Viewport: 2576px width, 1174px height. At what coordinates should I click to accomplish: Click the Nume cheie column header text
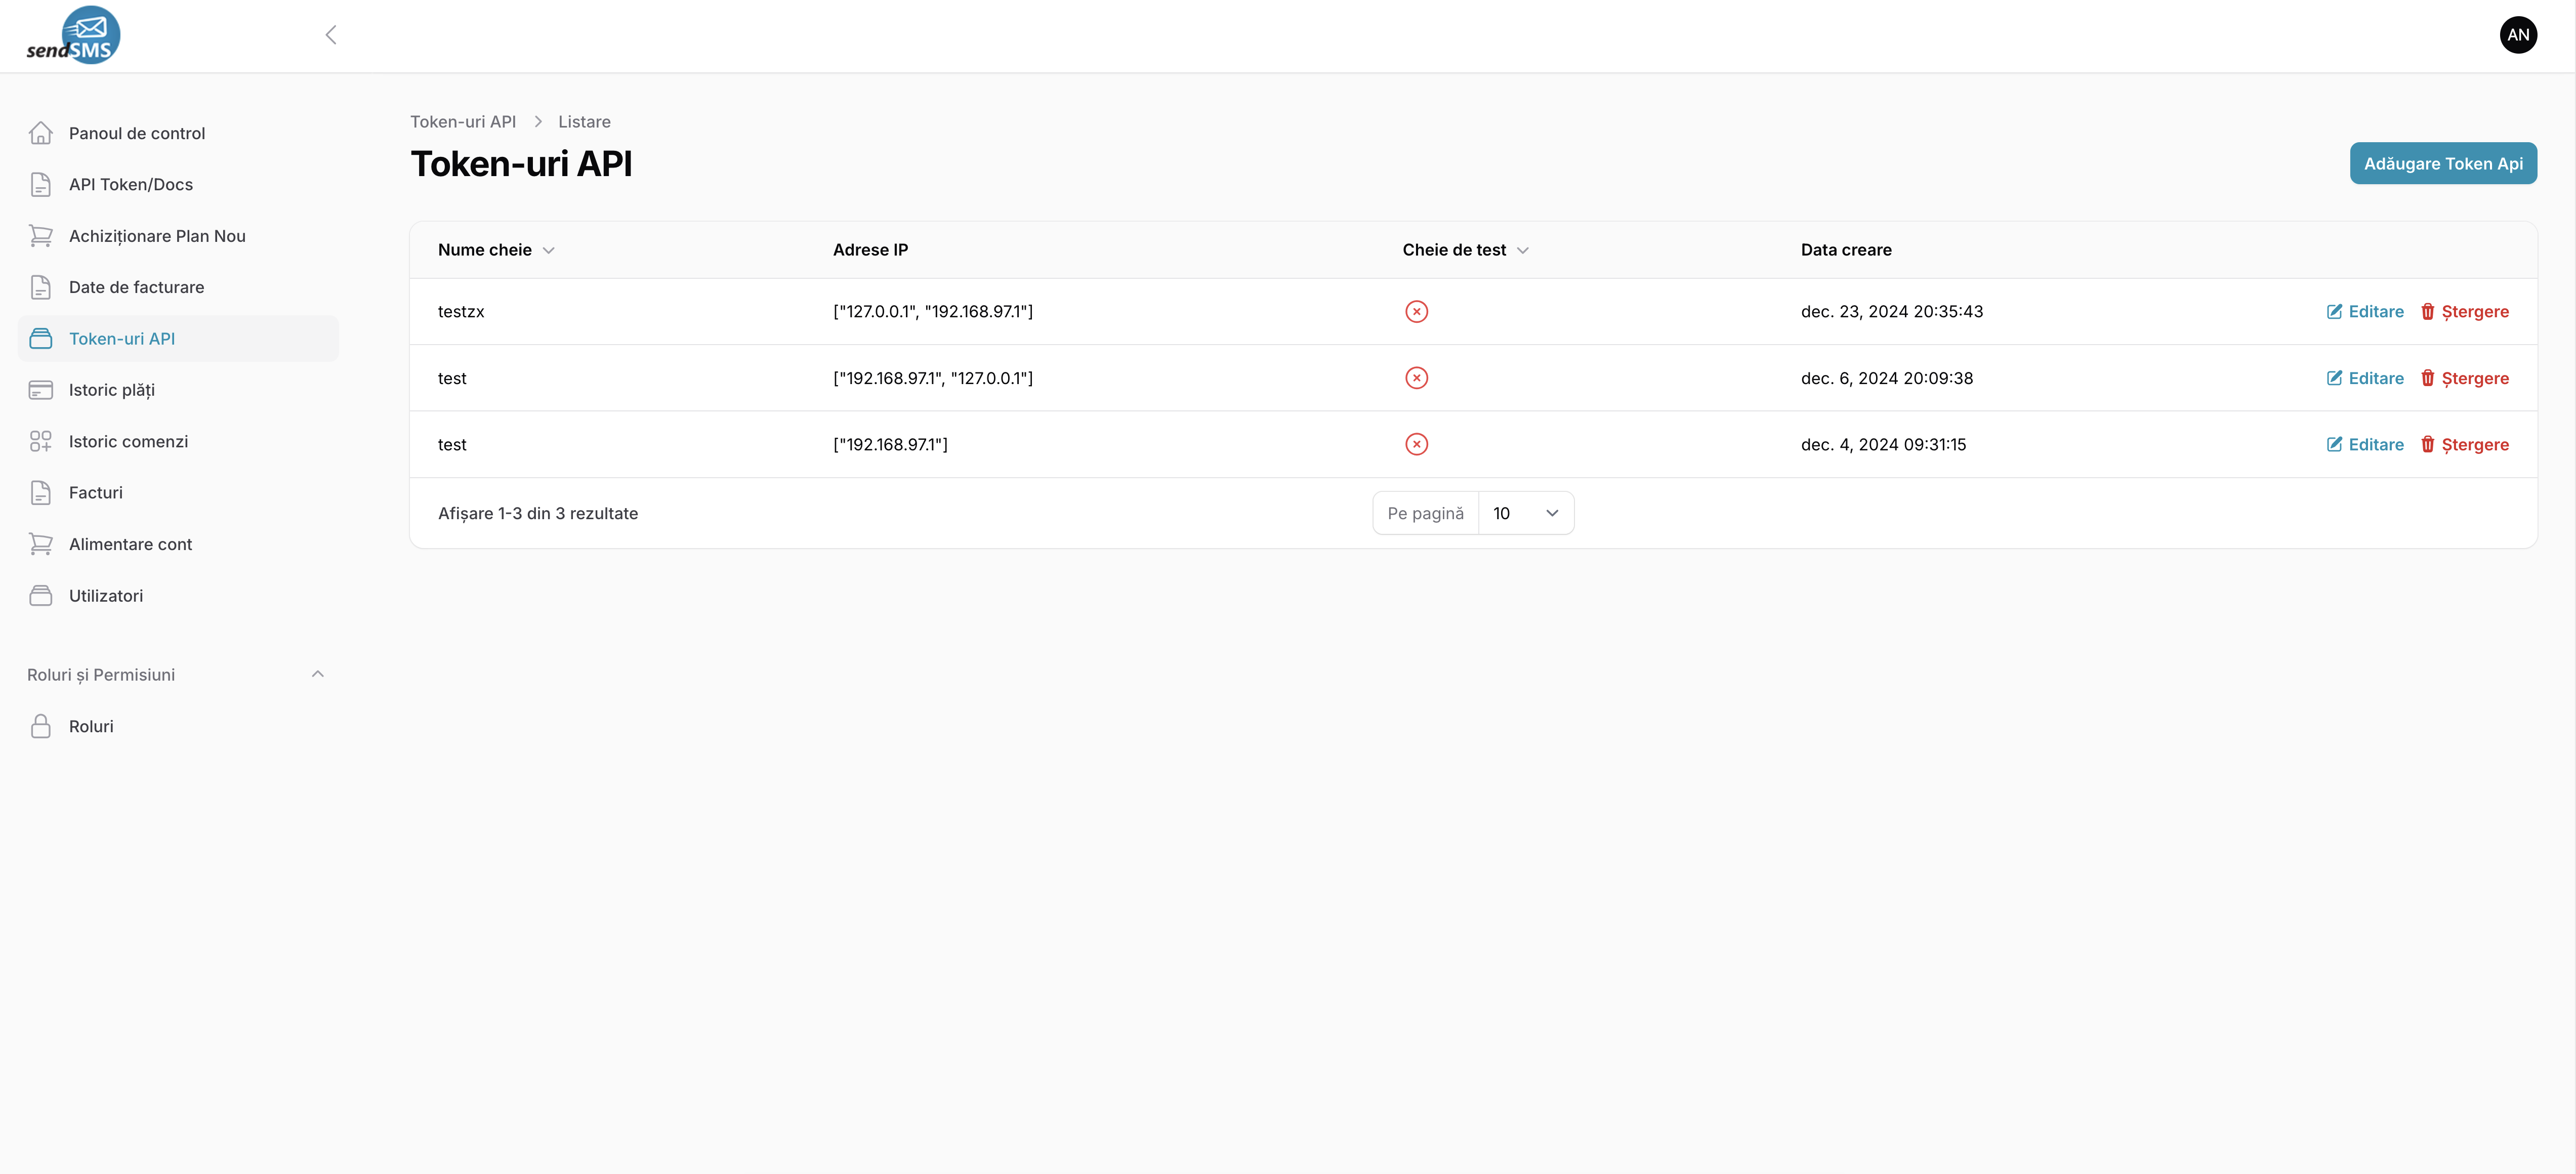(485, 250)
